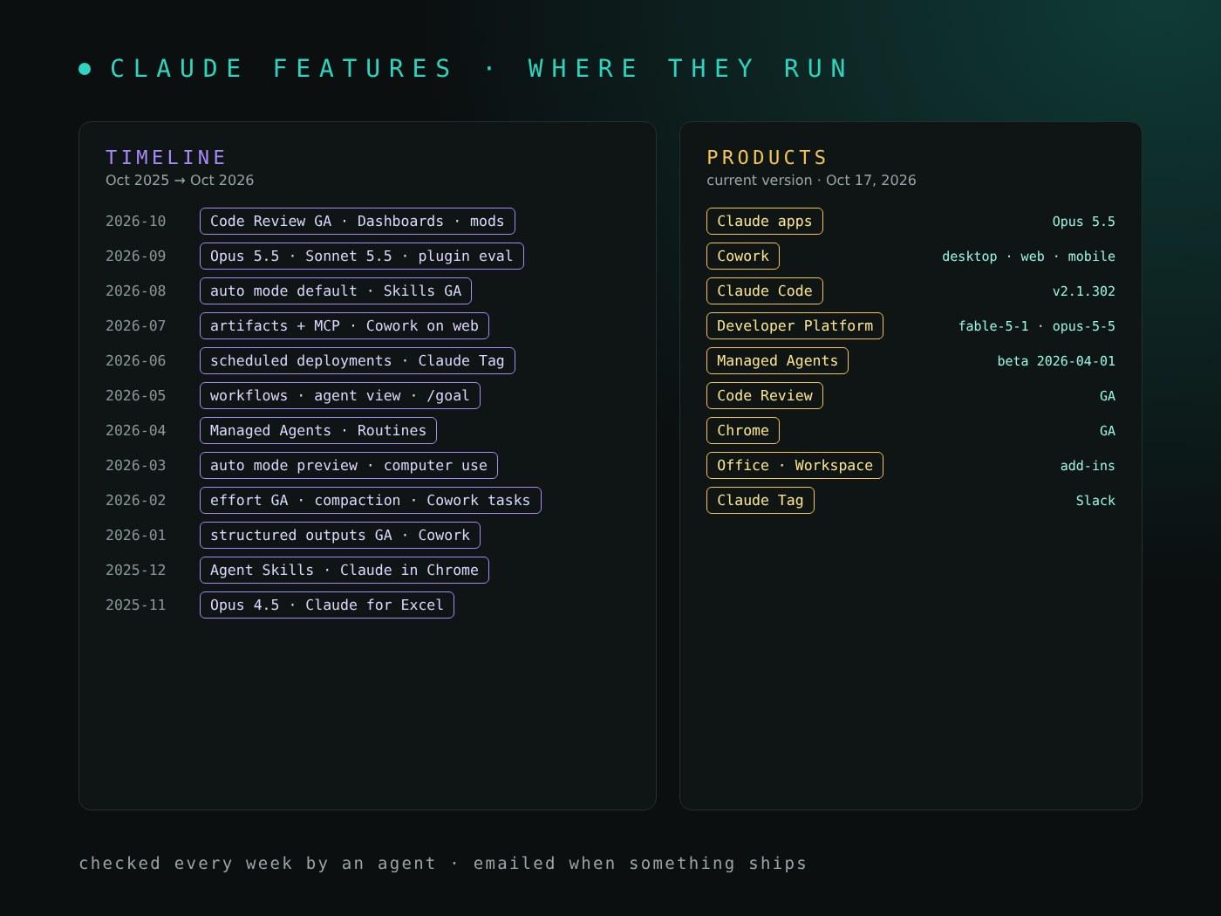This screenshot has width=1221, height=916.
Task: Click the 'Claude apps' product tag
Action: pos(765,222)
